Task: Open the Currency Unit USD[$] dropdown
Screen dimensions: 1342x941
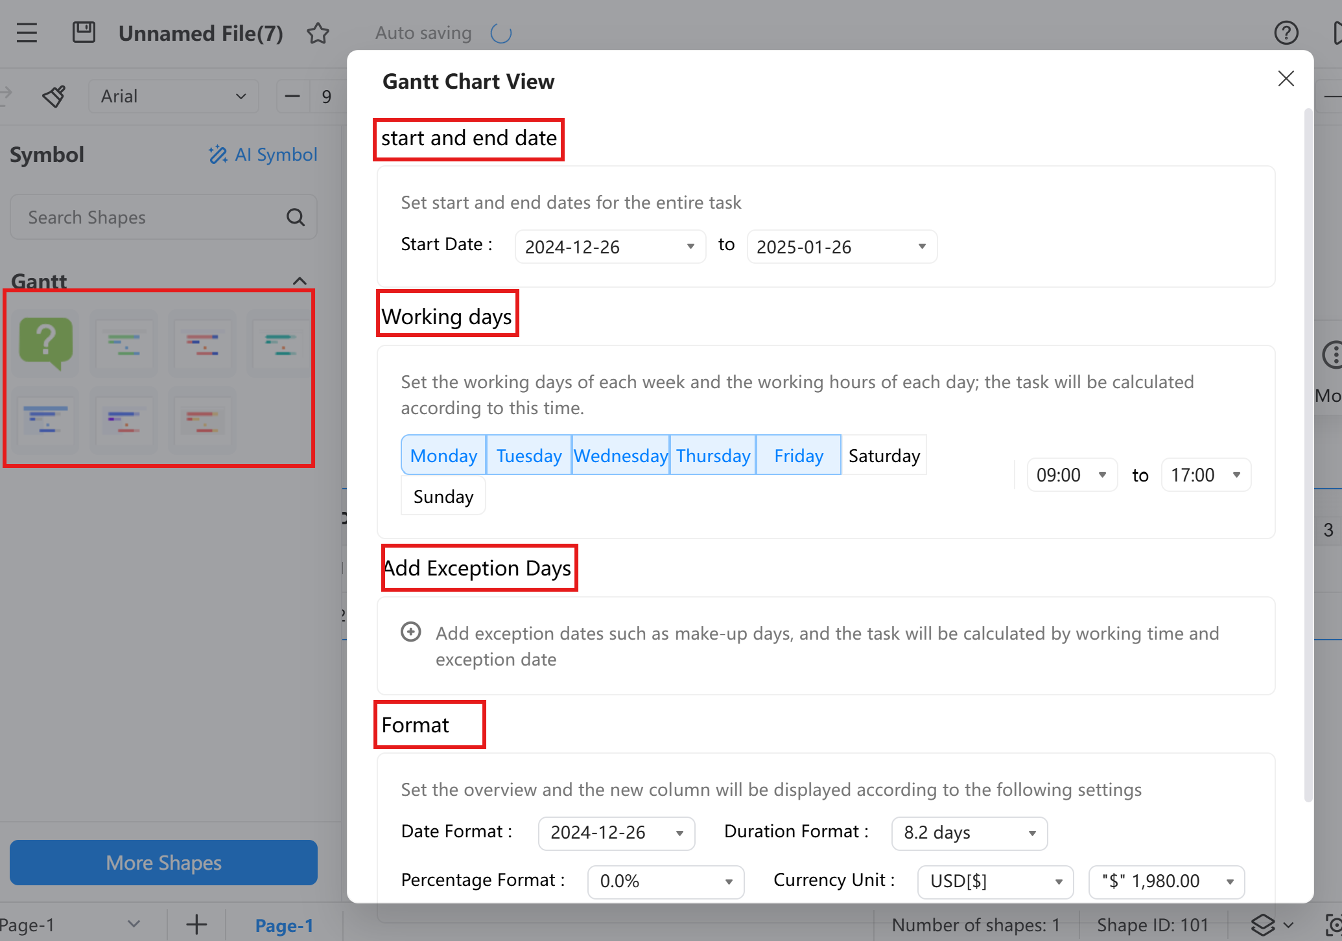Action: (995, 881)
